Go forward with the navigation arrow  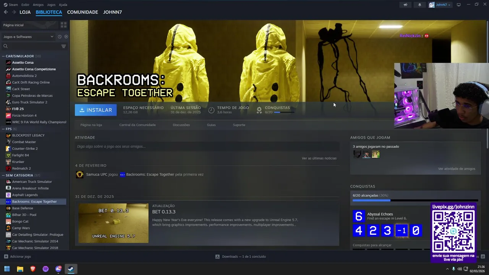(x=14, y=12)
